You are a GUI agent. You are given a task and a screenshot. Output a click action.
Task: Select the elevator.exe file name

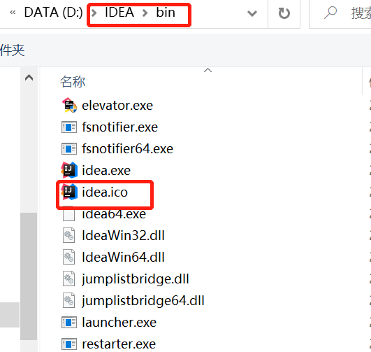(x=117, y=106)
